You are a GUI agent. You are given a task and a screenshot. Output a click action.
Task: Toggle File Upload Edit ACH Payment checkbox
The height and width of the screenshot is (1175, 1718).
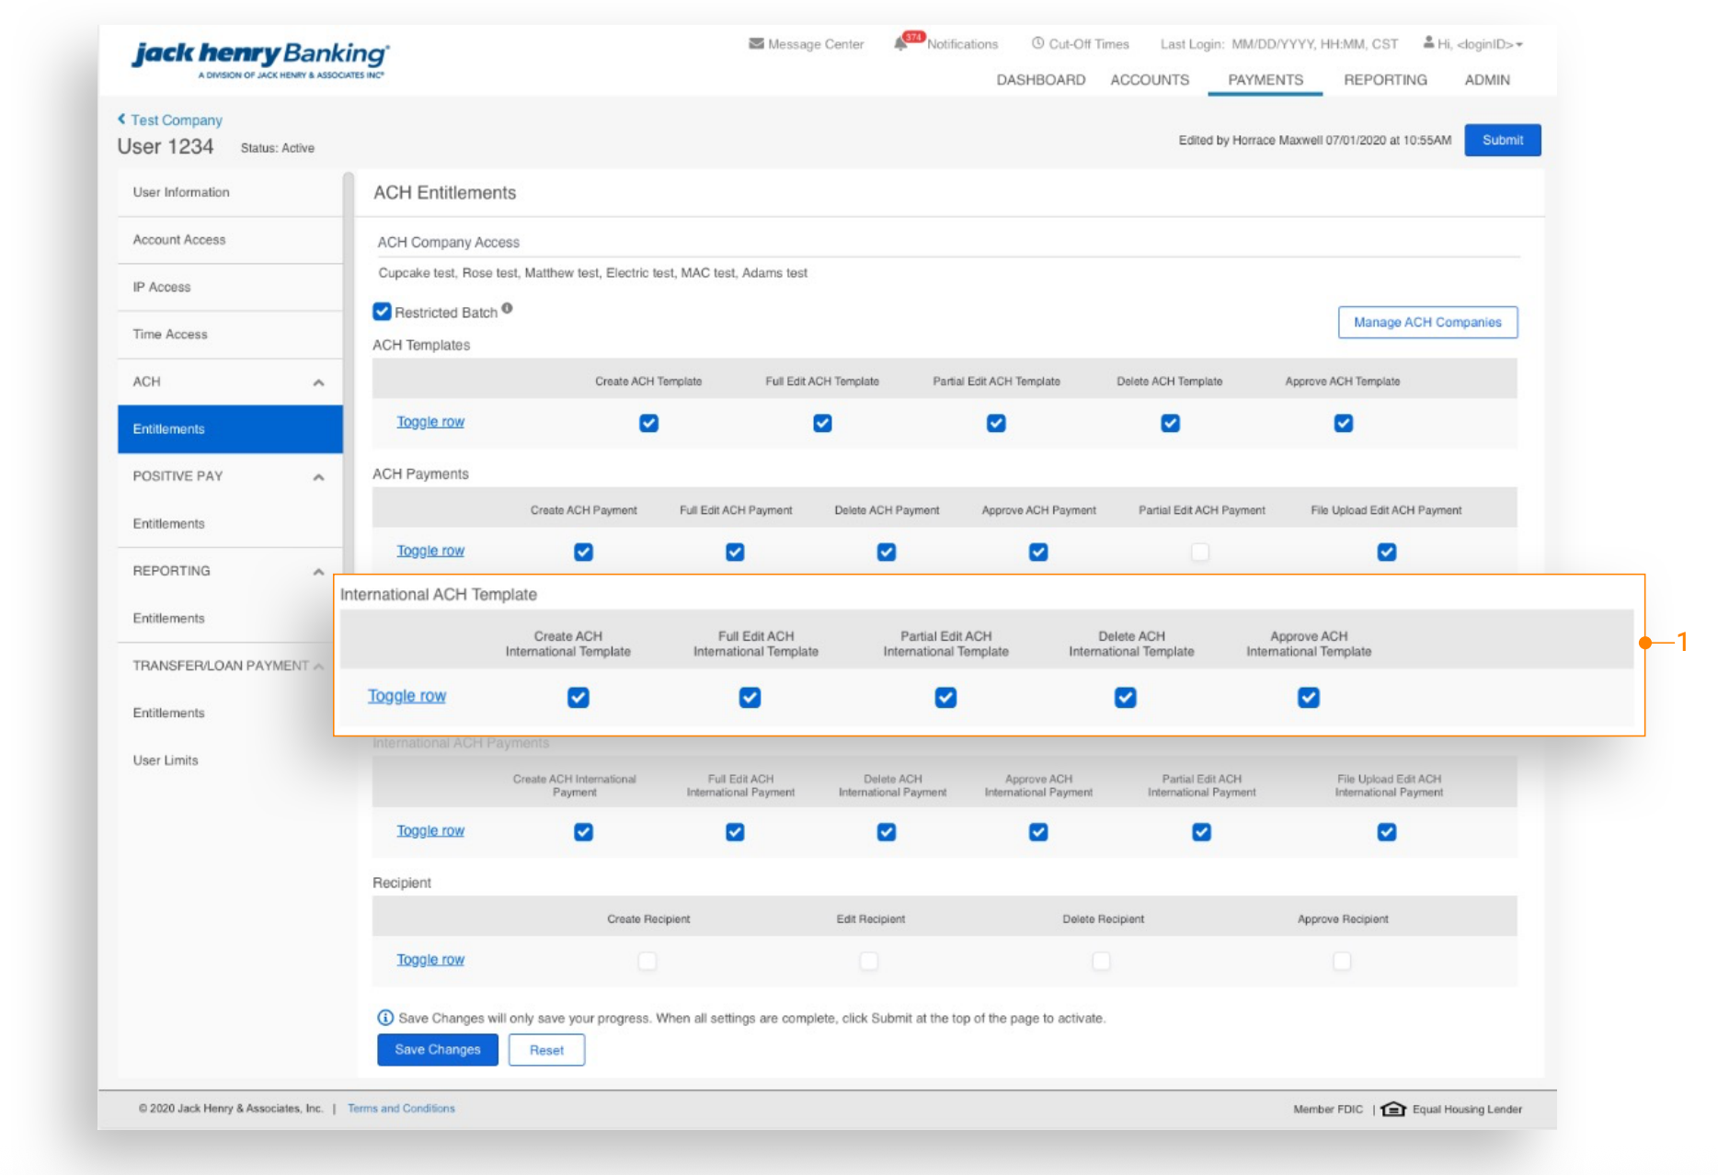click(x=1387, y=552)
